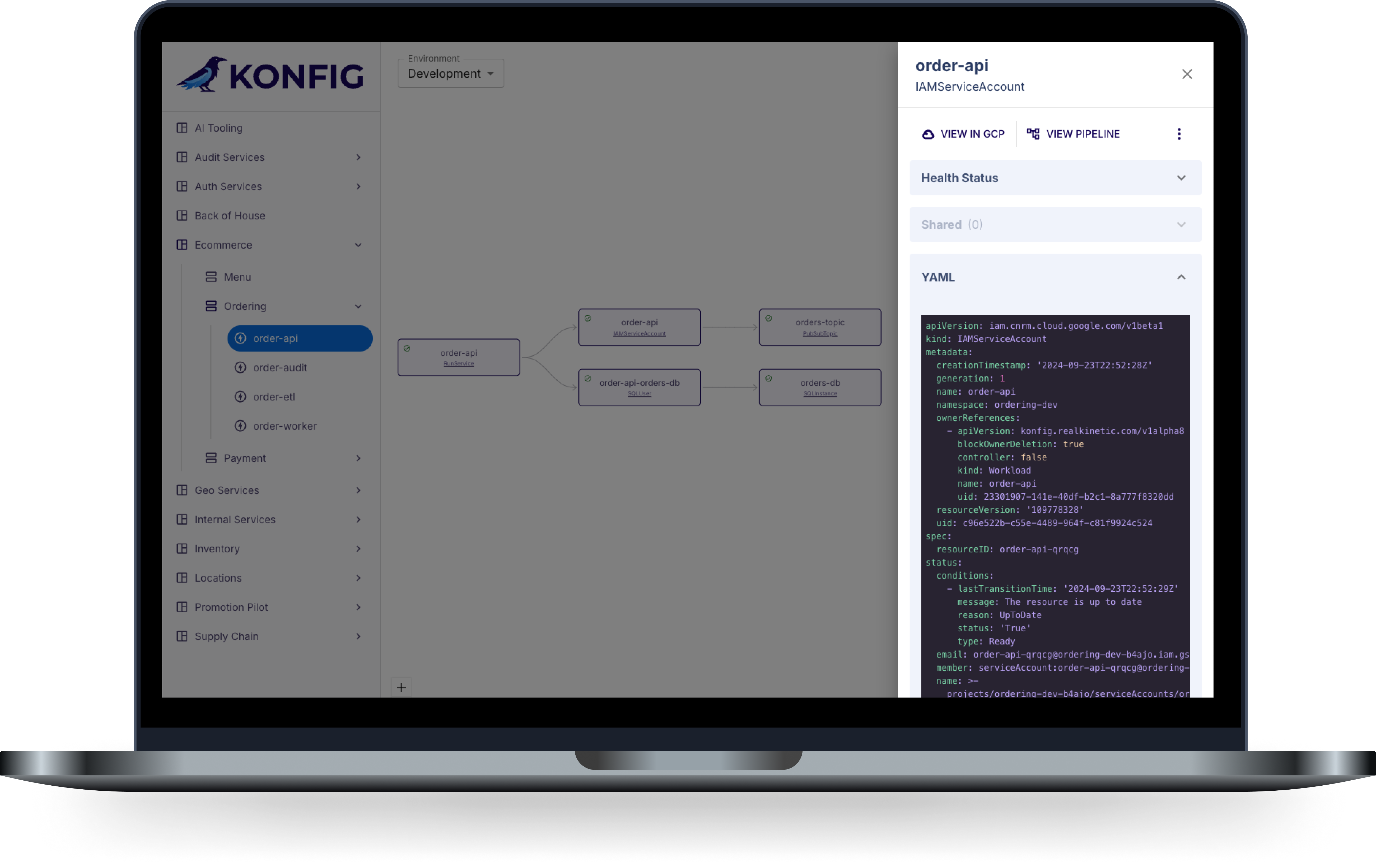
Task: Click the Auth Services platform icon
Action: (x=182, y=186)
